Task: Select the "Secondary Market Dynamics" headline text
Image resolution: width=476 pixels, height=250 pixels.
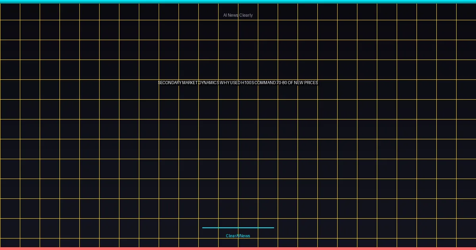Action: 238,83
